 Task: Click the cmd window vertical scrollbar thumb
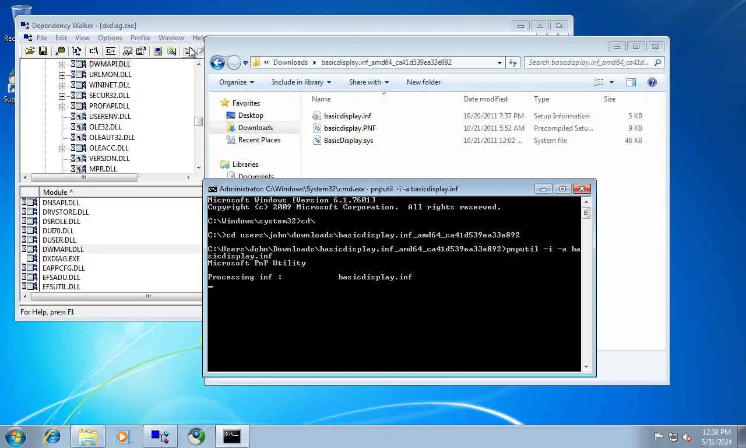tap(586, 212)
